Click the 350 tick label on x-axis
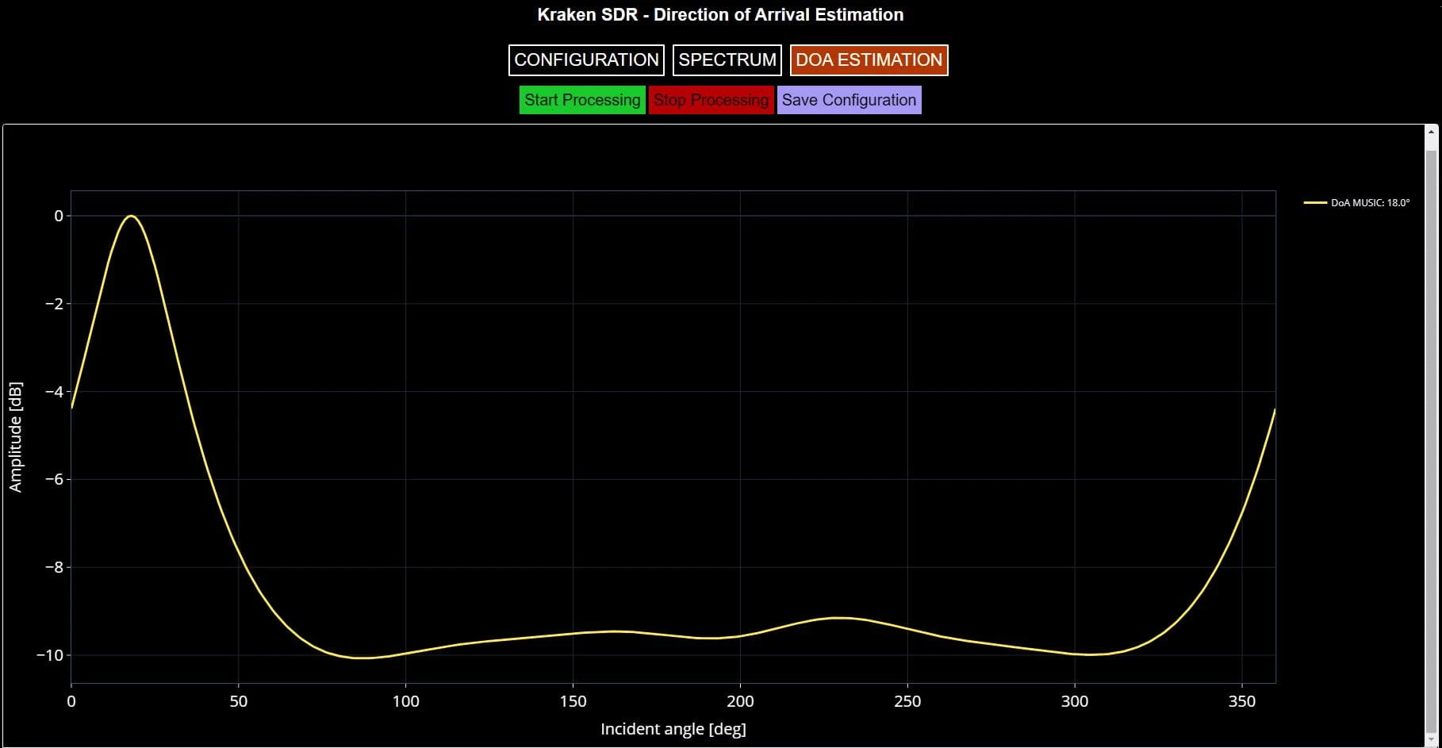 tap(1241, 701)
